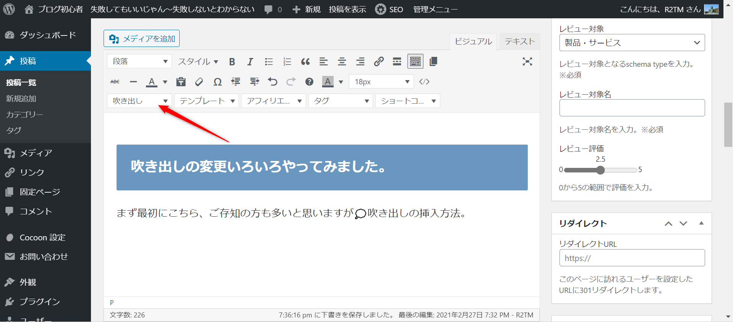This screenshot has height=322, width=733.
Task: Open Cocoon 設定 in the sidebar
Action: [x=42, y=237]
